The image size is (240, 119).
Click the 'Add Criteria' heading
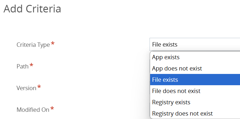tap(32, 9)
